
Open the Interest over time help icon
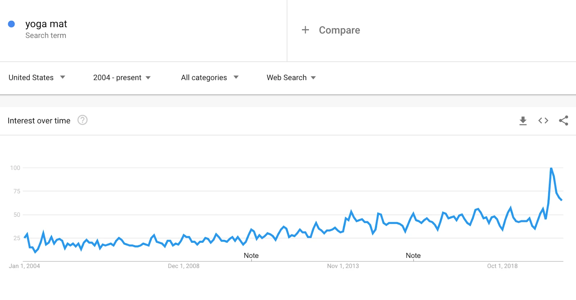82,120
